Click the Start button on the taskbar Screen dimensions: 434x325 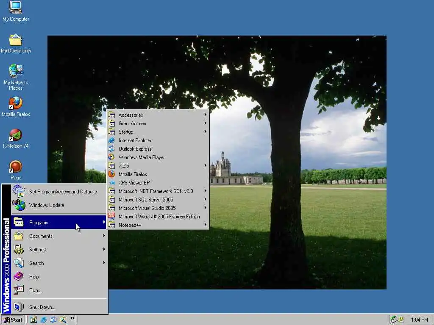click(12, 320)
